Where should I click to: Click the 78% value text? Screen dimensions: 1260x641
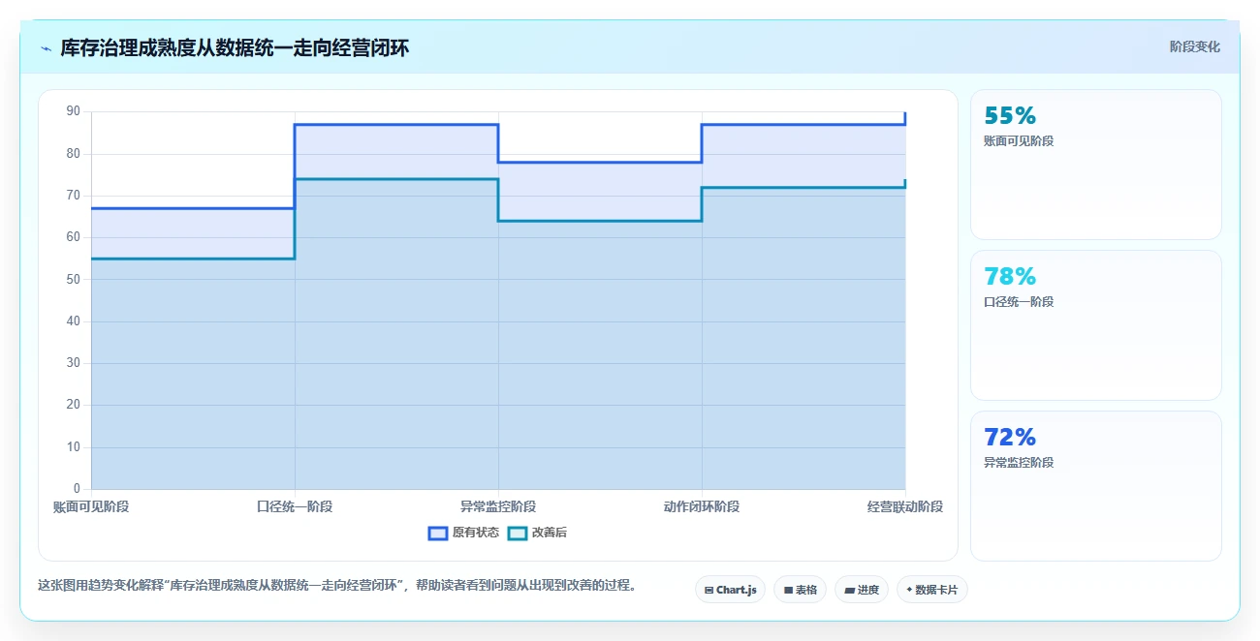(1010, 276)
